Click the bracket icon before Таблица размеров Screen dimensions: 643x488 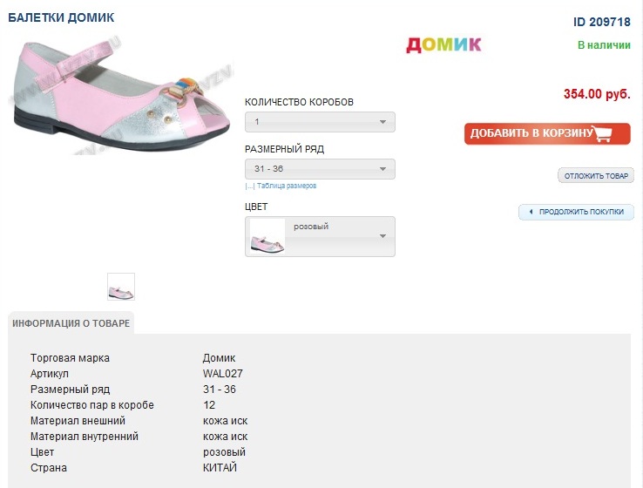tap(249, 186)
